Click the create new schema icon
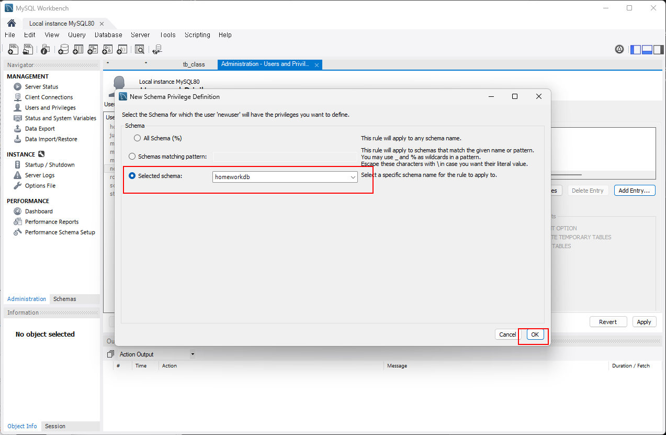The width and height of the screenshot is (666, 435). point(63,49)
